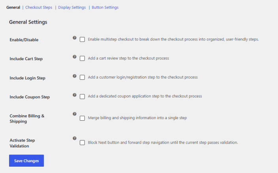The width and height of the screenshot is (278, 173).
Task: Click the 'Enable multistep checkout' description label
Action: point(173,39)
